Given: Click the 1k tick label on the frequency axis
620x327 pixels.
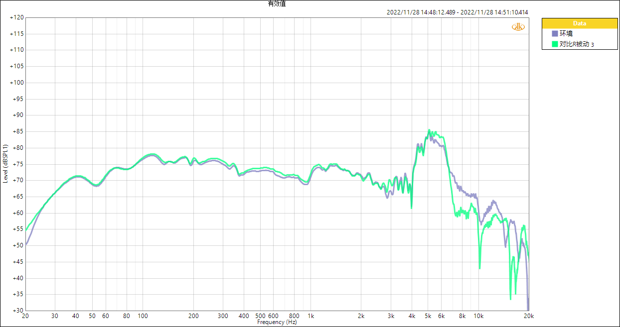Looking at the screenshot, I should tap(311, 316).
